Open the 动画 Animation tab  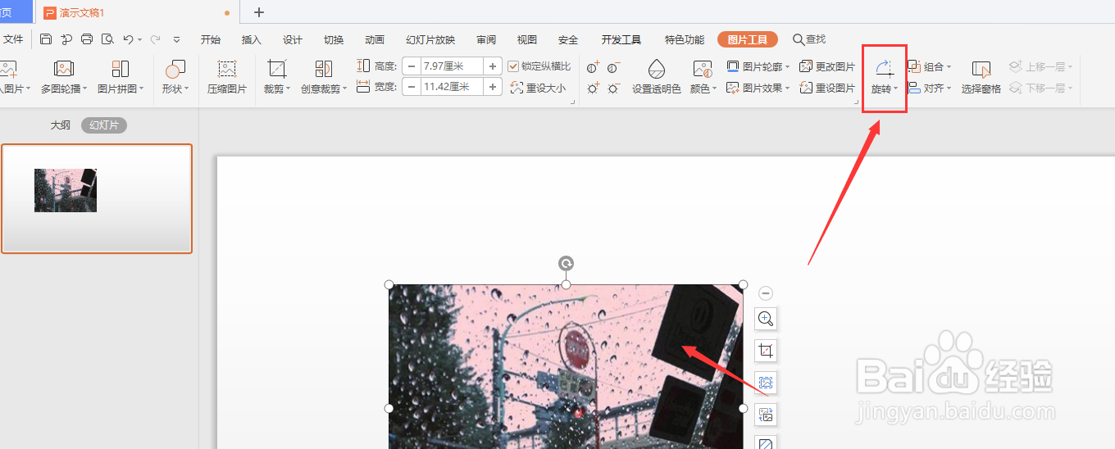[x=375, y=39]
